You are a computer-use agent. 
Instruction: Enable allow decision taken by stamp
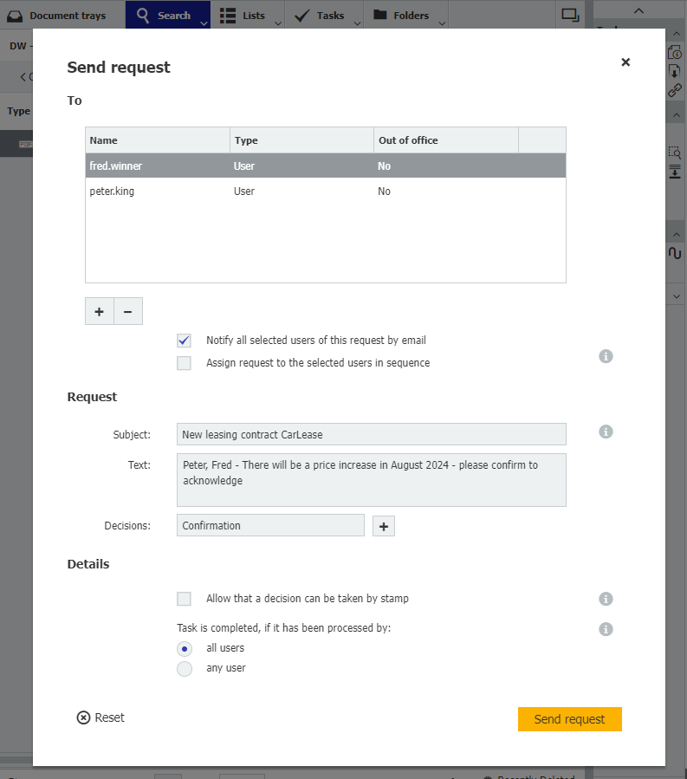184,599
